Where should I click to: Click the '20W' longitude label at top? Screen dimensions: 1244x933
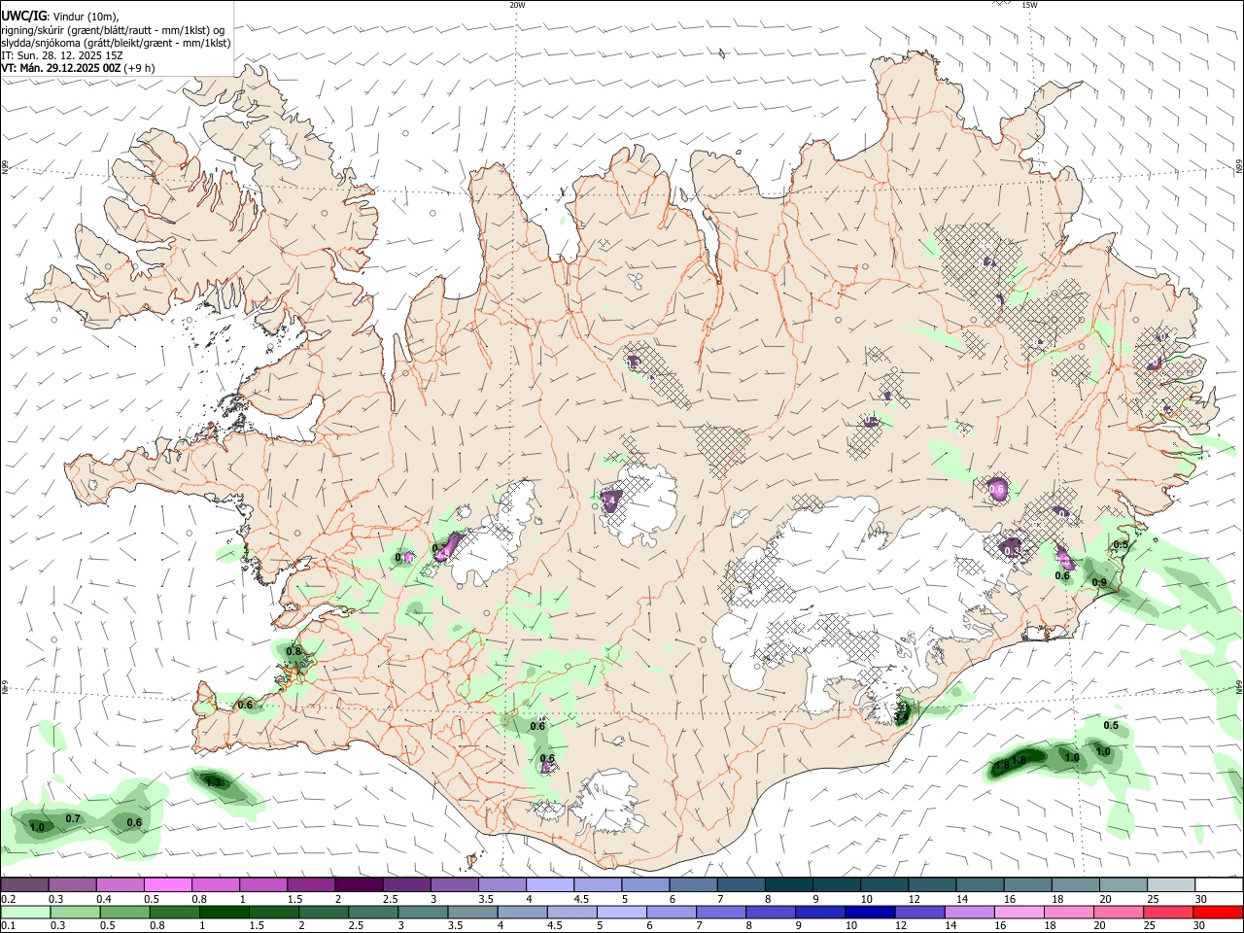pyautogui.click(x=517, y=5)
